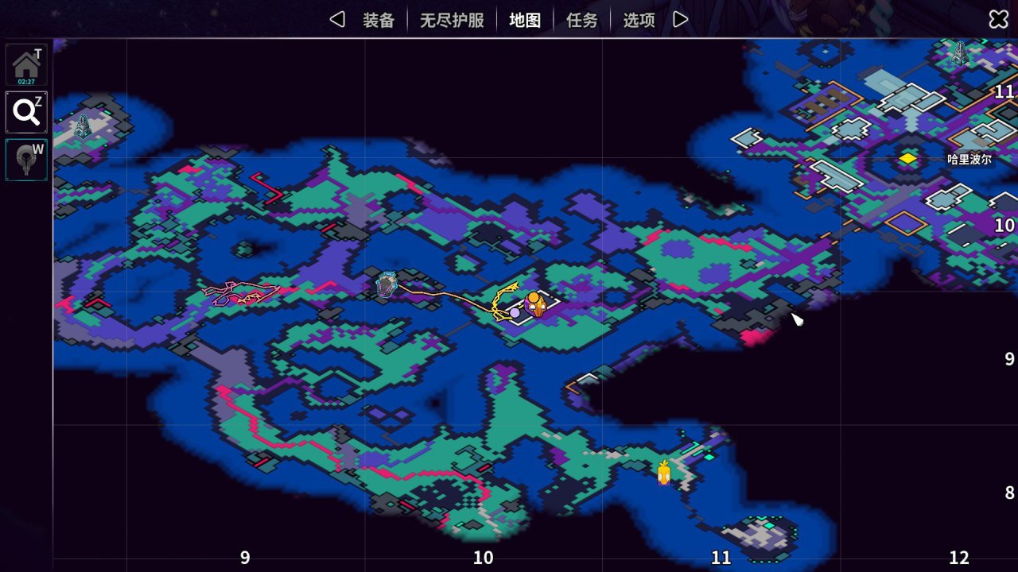Click grid column label 9 at bottom

245,558
